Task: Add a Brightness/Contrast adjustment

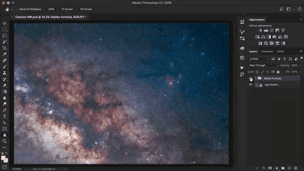Action: click(x=260, y=30)
